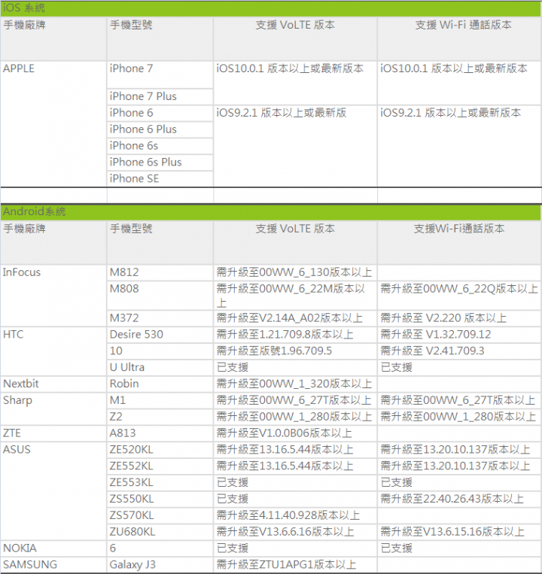Click the ASUS brand cell
The image size is (542, 574).
coord(53,491)
